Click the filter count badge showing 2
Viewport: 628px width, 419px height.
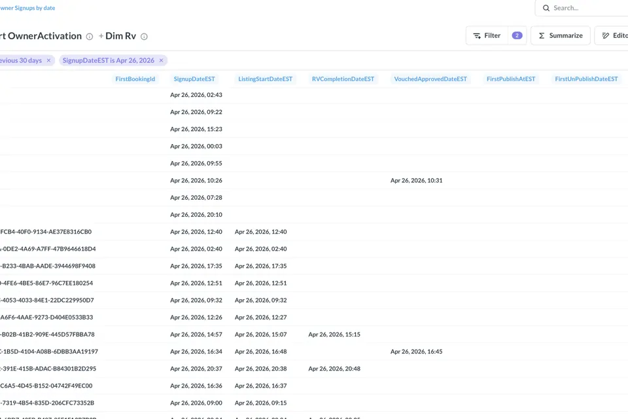(517, 36)
